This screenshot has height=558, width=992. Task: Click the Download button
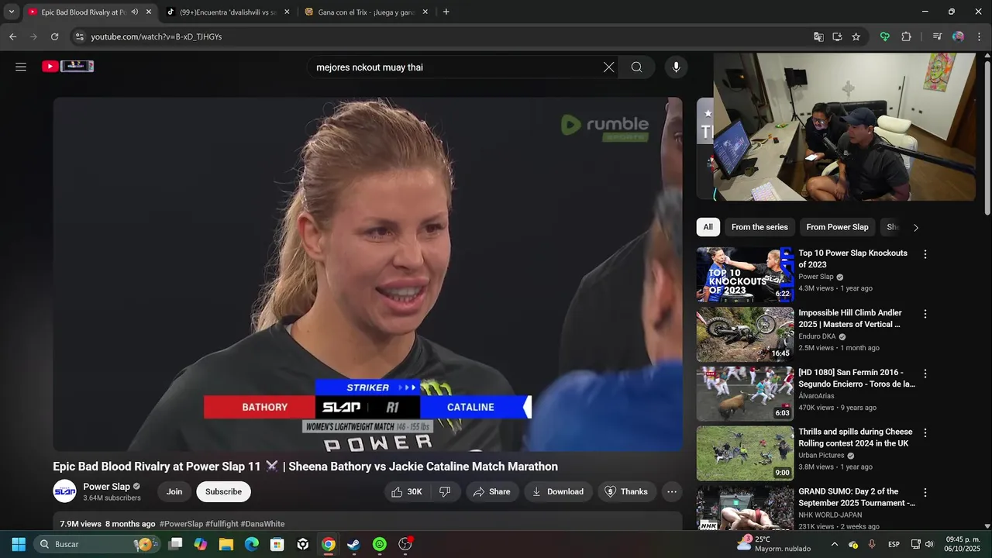point(558,491)
